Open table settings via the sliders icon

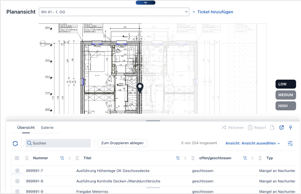[290, 143]
